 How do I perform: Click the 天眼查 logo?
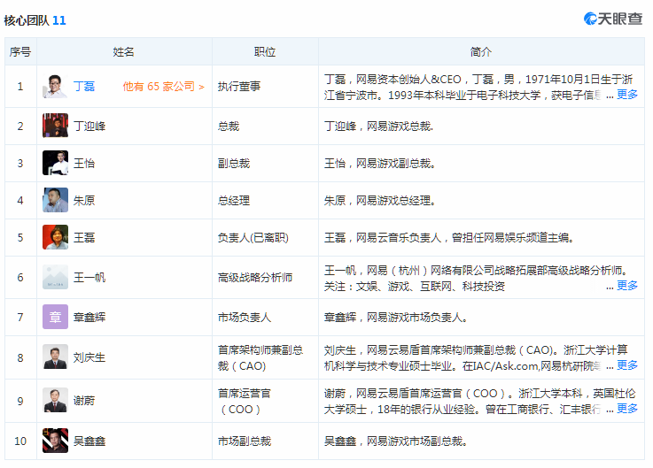tap(612, 19)
